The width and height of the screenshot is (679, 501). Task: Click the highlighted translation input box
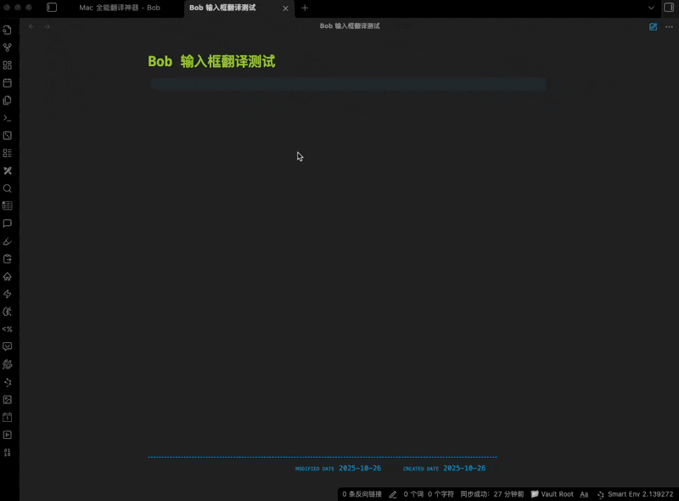(348, 84)
